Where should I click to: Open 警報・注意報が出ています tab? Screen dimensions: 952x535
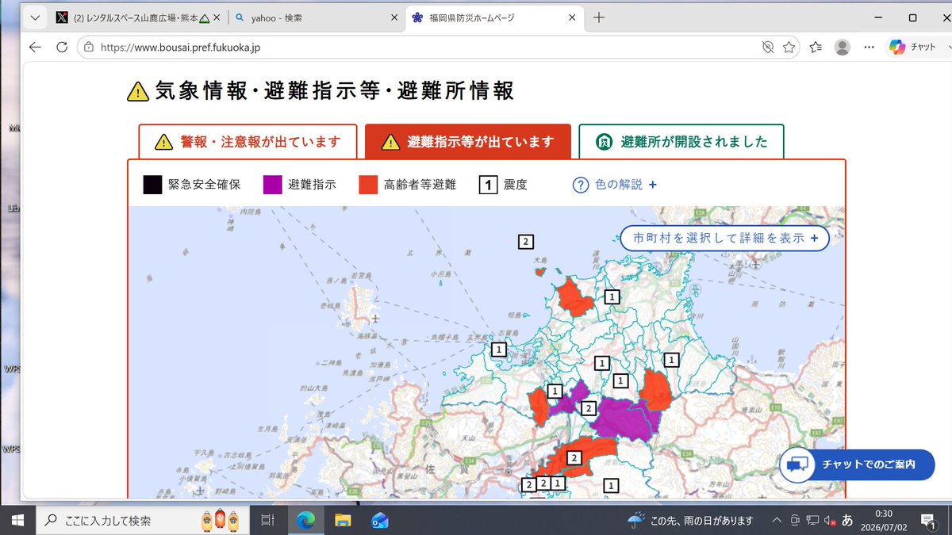[248, 142]
